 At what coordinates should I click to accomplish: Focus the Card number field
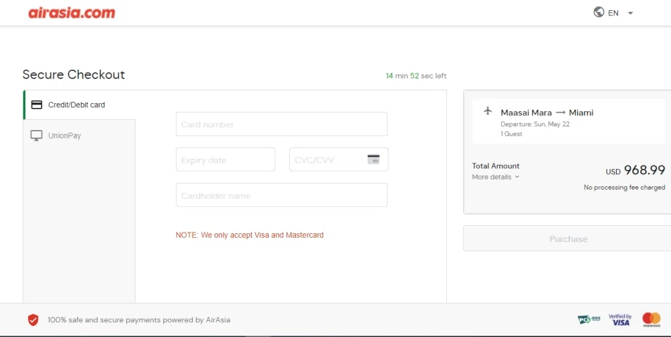point(282,125)
